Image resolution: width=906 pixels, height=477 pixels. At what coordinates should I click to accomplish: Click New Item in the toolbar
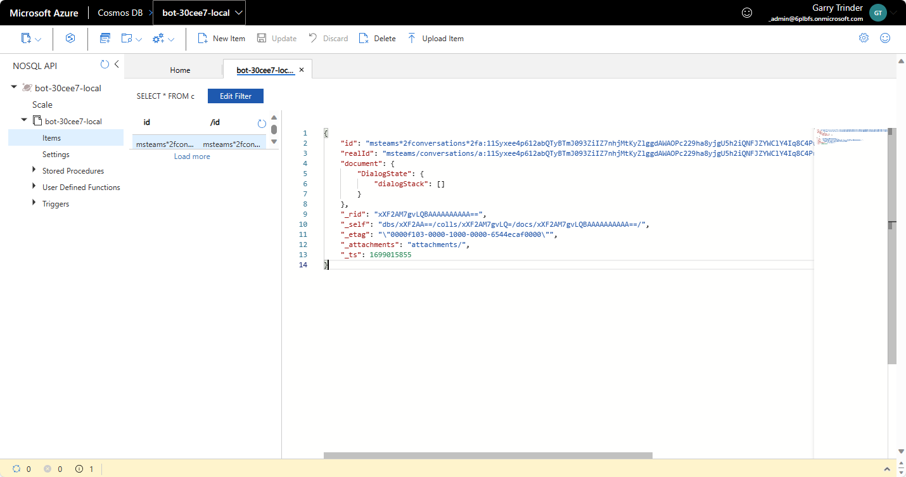[222, 39]
